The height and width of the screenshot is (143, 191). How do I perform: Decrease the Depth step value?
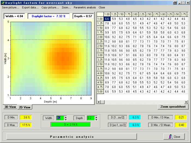coord(96,119)
